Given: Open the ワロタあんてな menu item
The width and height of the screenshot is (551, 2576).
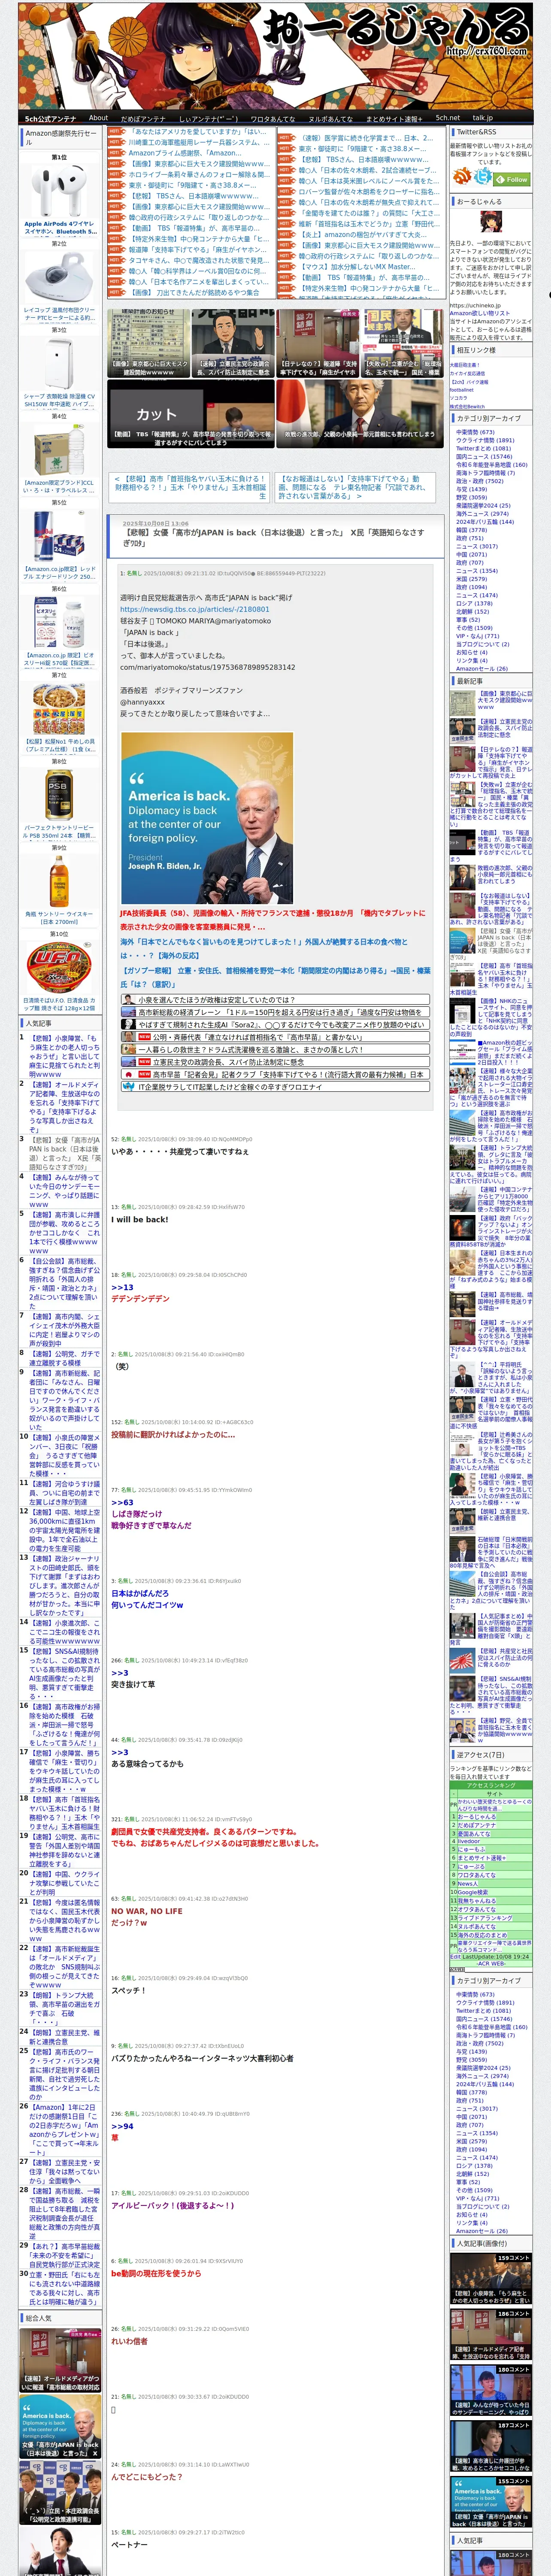Looking at the screenshot, I should pos(273,118).
